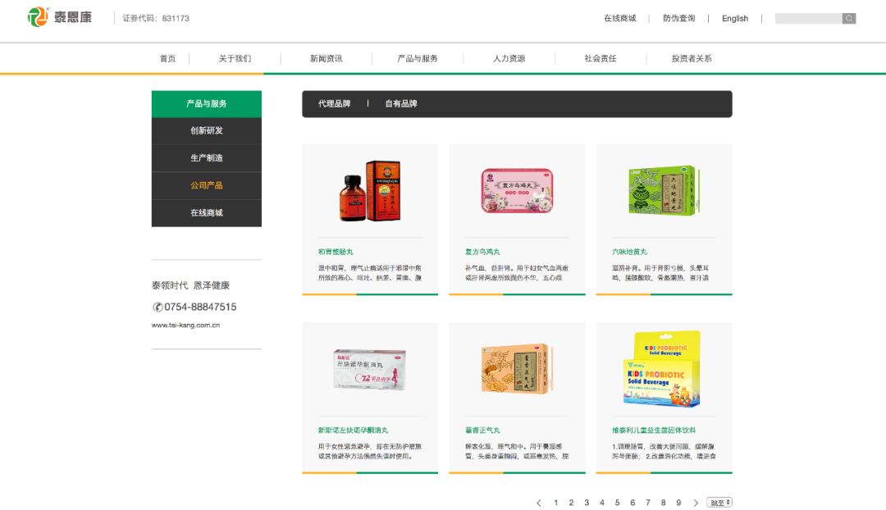Go to next page arrow
The height and width of the screenshot is (510, 886).
click(x=696, y=503)
